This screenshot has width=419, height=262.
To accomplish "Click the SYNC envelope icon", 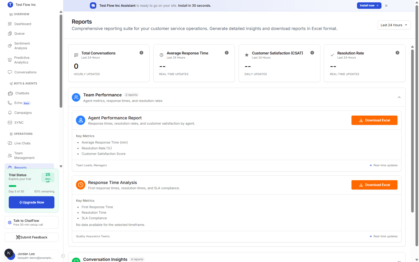I will pyautogui.click(x=10, y=123).
